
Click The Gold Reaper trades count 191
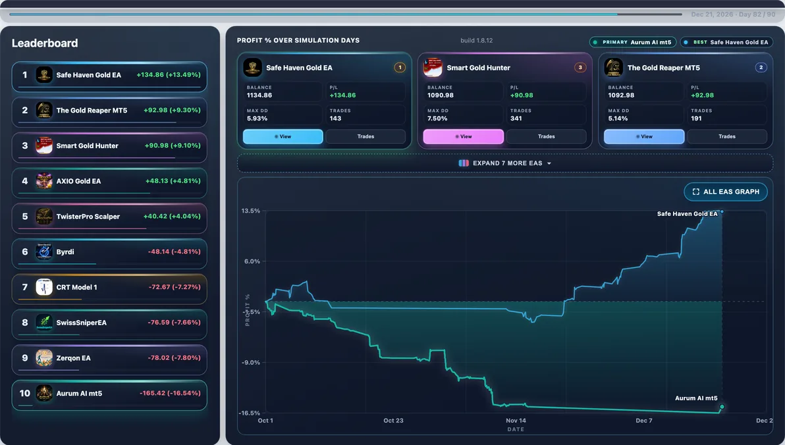tap(696, 118)
